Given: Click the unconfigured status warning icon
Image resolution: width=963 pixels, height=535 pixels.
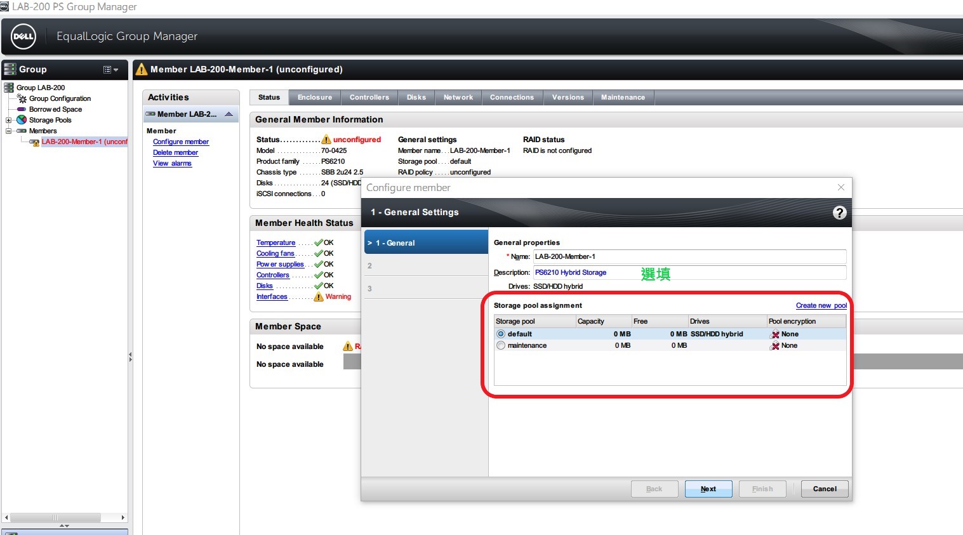Looking at the screenshot, I should click(x=326, y=139).
